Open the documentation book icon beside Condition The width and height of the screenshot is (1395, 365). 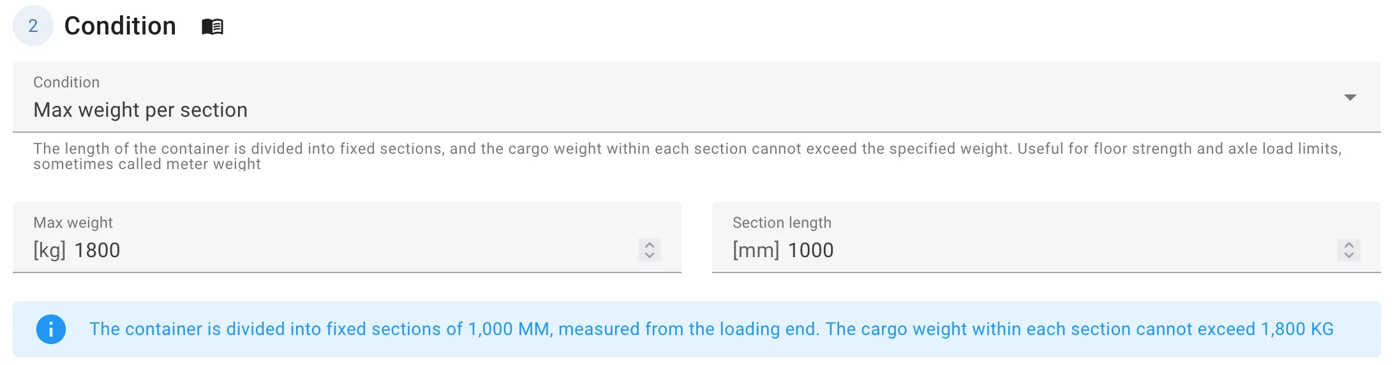(213, 27)
